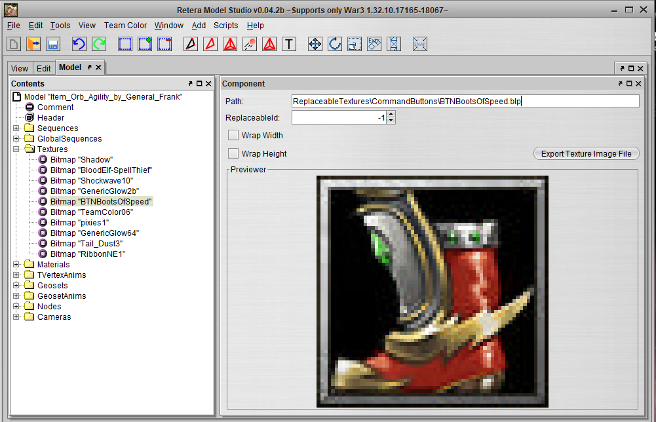Screen dimensions: 656x422
Task: Enable the Wrap Width checkbox
Action: pos(233,135)
